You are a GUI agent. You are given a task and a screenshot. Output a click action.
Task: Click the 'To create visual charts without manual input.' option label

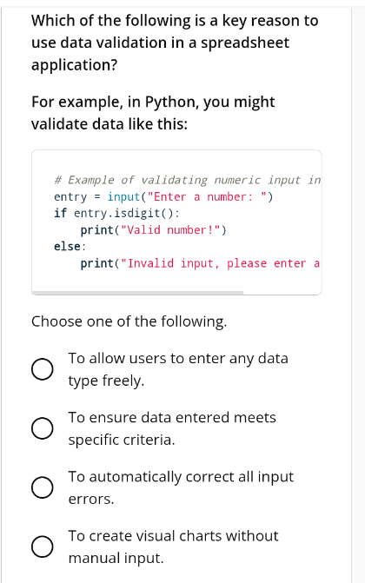[x=174, y=547]
